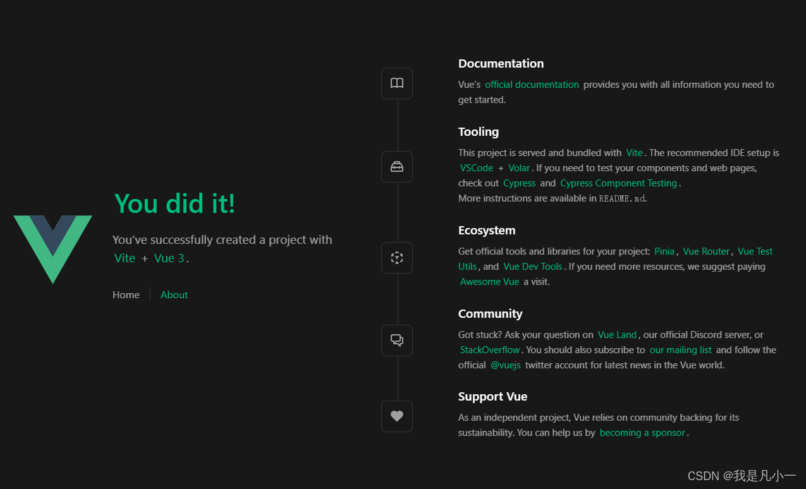
Task: Open Vue's official documentation link
Action: 532,84
